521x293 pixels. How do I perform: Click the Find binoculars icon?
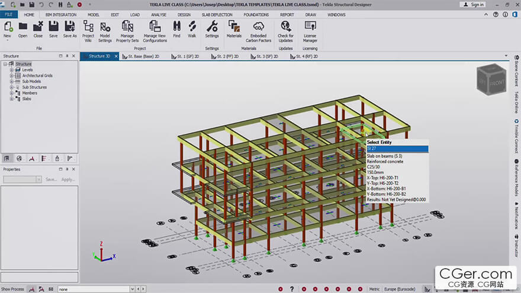point(176,27)
